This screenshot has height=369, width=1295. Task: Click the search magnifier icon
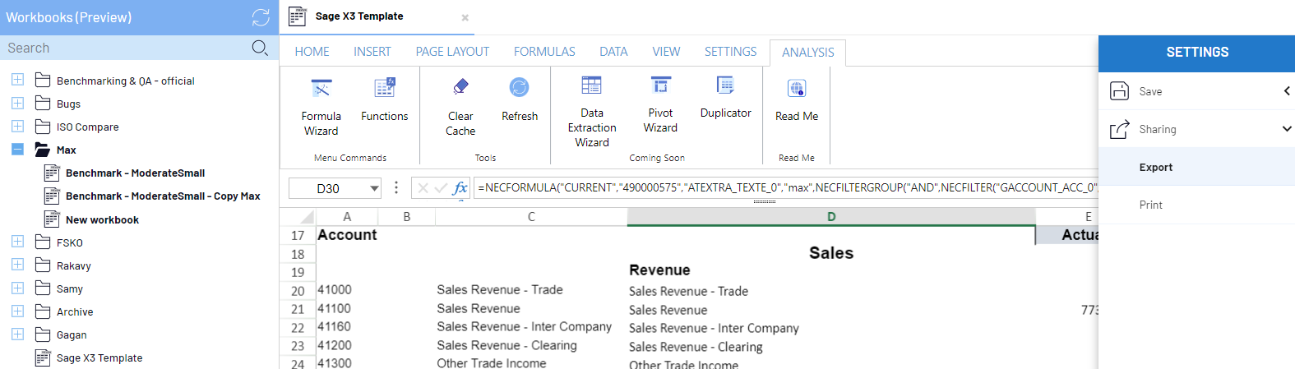tap(260, 48)
